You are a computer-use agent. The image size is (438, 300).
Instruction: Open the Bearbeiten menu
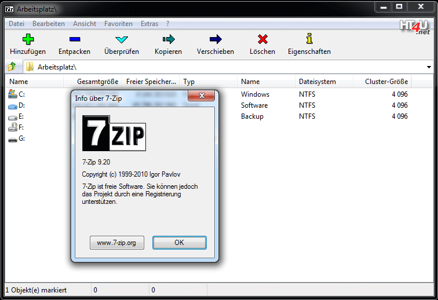49,24
